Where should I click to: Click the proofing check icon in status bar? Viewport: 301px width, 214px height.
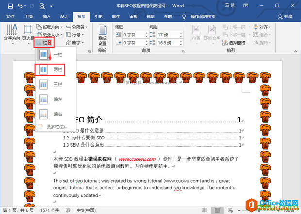[68, 210]
